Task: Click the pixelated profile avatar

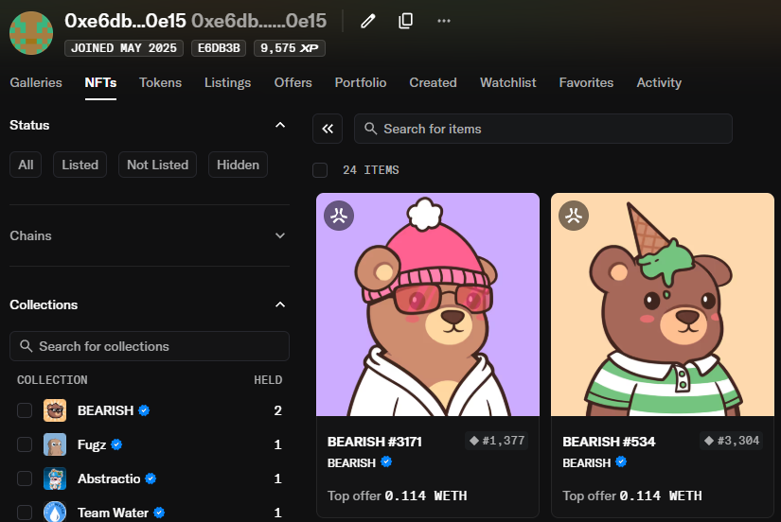Action: [x=31, y=33]
